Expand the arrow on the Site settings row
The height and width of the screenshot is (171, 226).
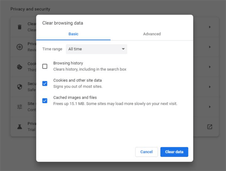coord(210,107)
